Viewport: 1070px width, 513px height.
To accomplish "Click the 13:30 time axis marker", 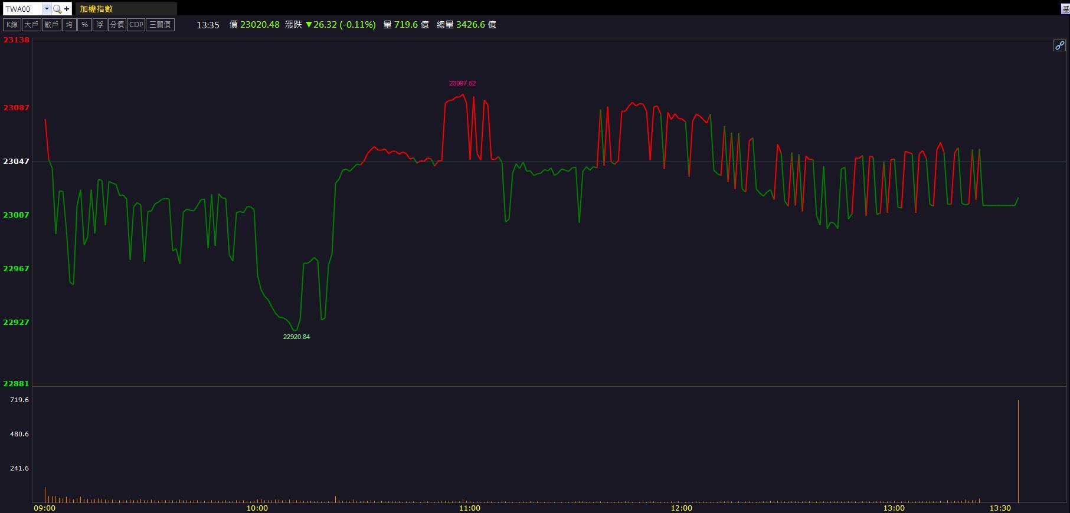I will pyautogui.click(x=1000, y=508).
